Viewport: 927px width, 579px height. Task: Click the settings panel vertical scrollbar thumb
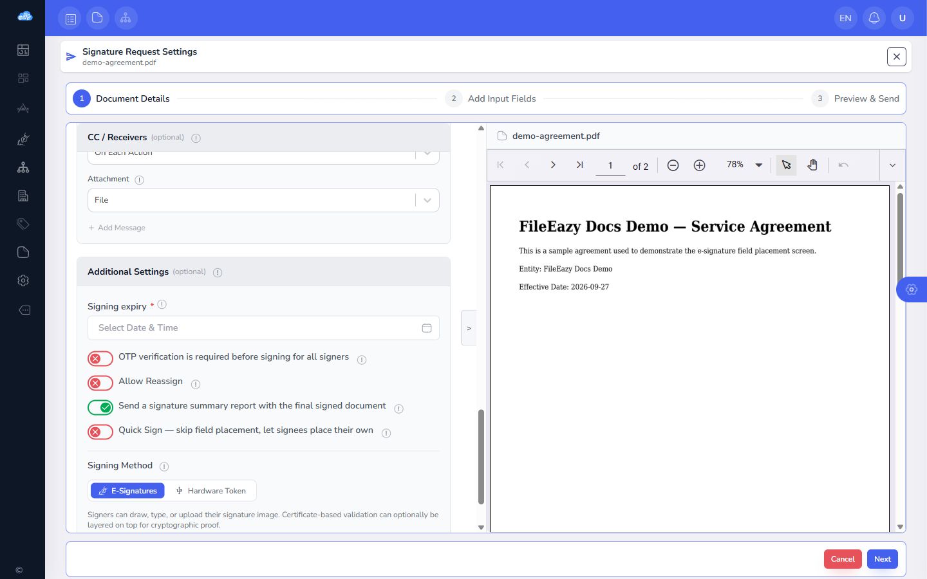coord(481,457)
